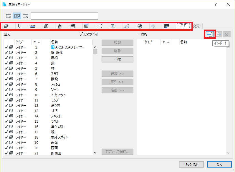The image size is (235, 172).
Task: Select the 階段 layer row
Action: point(48,79)
